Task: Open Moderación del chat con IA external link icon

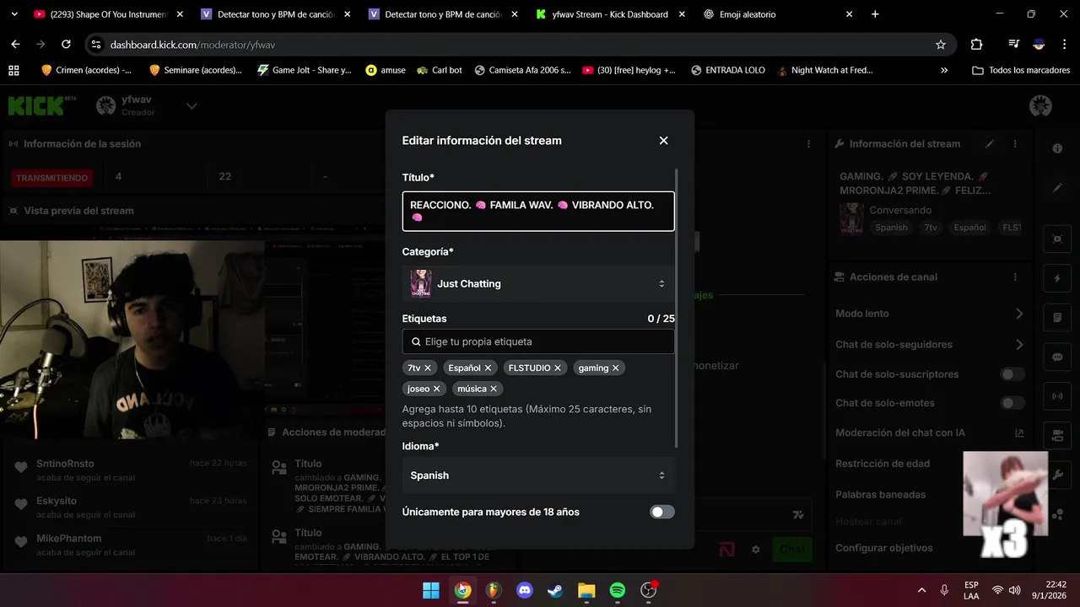Action: (x=1019, y=433)
